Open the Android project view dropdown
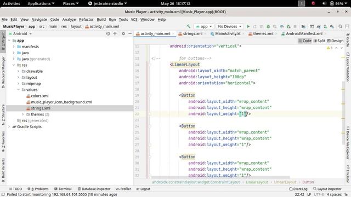Viewport: 351px width, 197px height. point(20,33)
